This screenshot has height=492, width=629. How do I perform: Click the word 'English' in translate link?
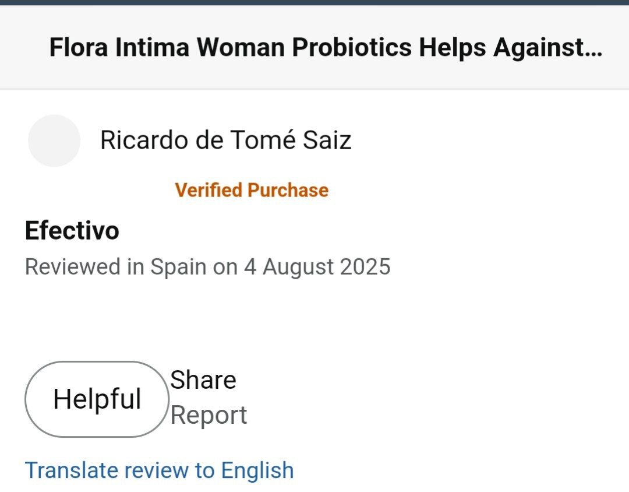click(257, 470)
